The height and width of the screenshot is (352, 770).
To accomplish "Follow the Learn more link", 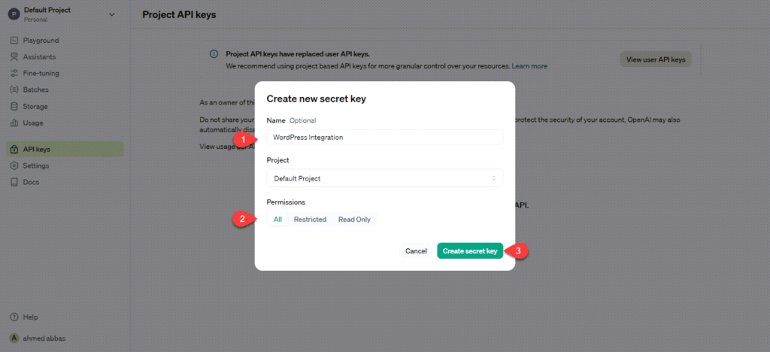I will [x=529, y=66].
